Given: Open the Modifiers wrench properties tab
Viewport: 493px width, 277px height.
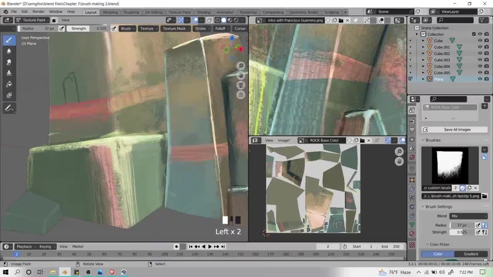Looking at the screenshot, I should point(412,189).
